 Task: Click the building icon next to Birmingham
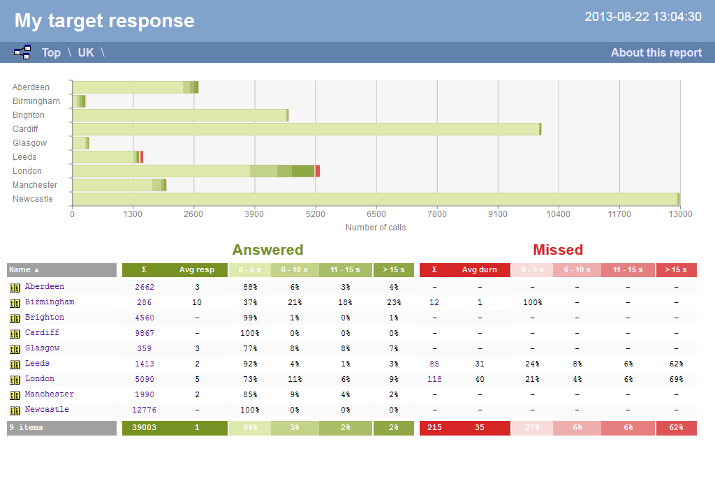[x=15, y=302]
